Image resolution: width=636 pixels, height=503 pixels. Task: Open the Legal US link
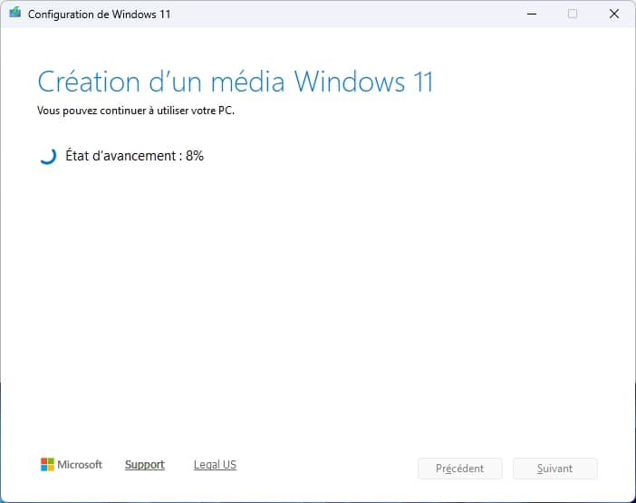(215, 465)
